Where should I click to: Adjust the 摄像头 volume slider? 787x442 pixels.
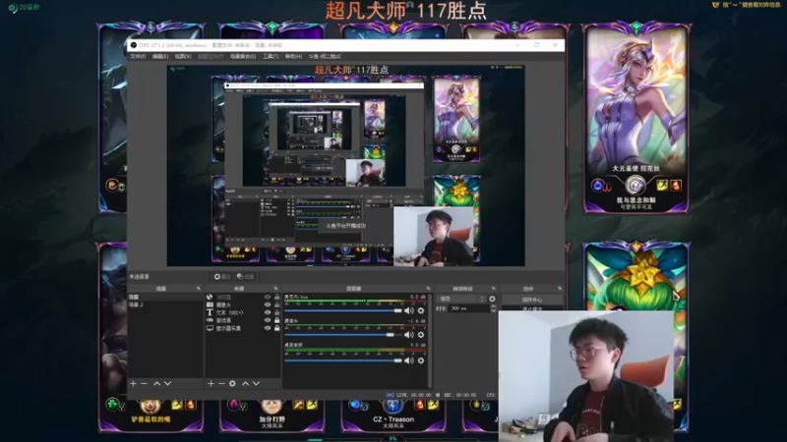coord(343,335)
